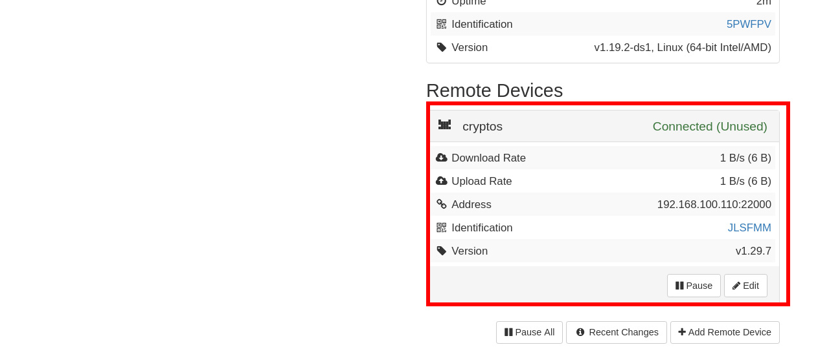829x358 pixels.
Task: Pause All remote devices
Action: click(x=529, y=332)
